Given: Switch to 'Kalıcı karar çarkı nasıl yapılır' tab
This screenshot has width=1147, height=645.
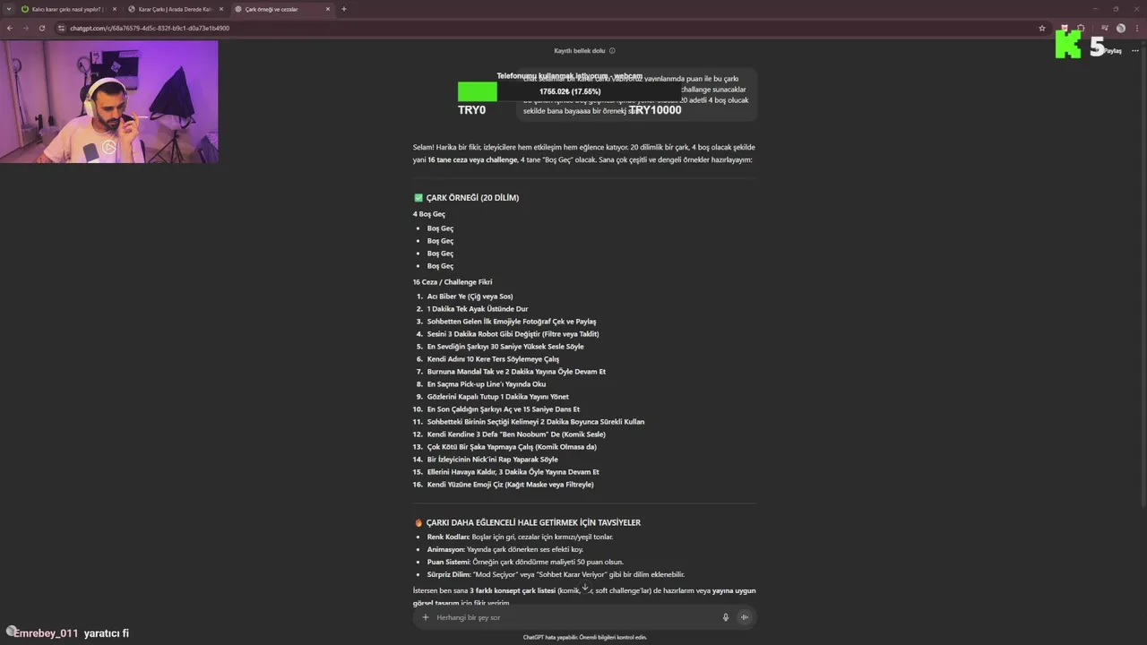Looking at the screenshot, I should coord(68,9).
